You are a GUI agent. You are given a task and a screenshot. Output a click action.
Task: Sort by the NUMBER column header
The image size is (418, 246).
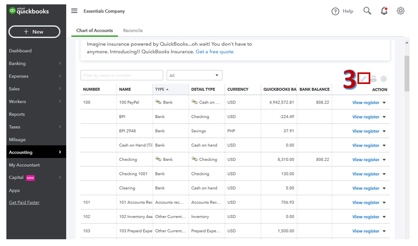(92, 89)
